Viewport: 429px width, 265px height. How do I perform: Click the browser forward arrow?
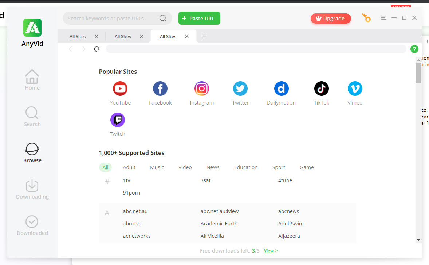[84, 49]
